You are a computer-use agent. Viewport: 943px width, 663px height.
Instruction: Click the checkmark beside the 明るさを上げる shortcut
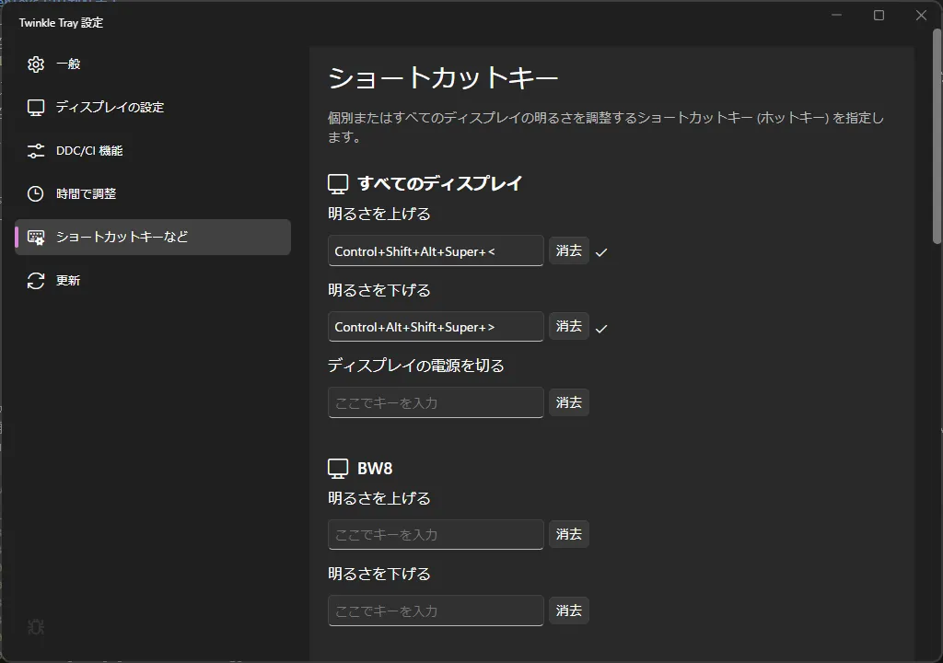600,250
